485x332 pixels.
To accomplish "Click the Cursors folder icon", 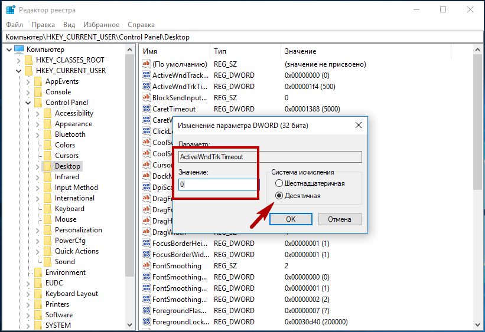I will click(48, 156).
